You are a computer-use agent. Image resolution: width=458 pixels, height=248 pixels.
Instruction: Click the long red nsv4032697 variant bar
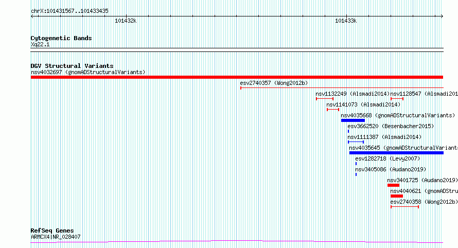(x=237, y=77)
